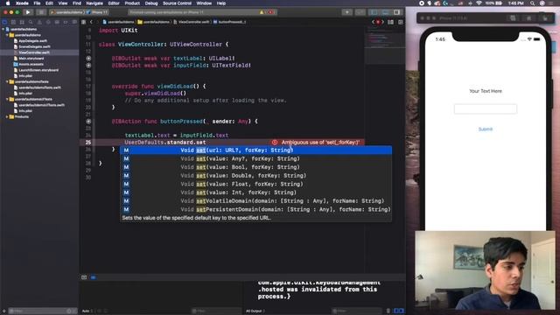Open scheme selector userdefaultdemo in toolbar
Viewport: 560px width, 315px height.
point(68,12)
